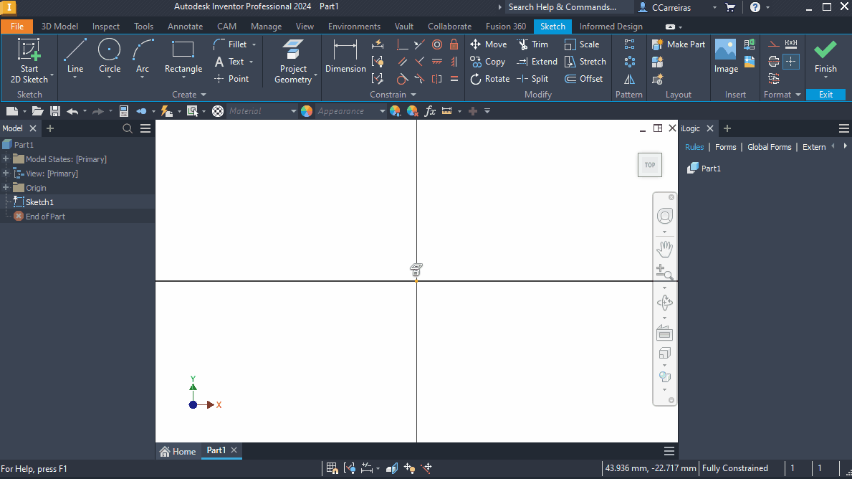Activate the Project Geometry tool
This screenshot has width=852, height=479.
293,62
